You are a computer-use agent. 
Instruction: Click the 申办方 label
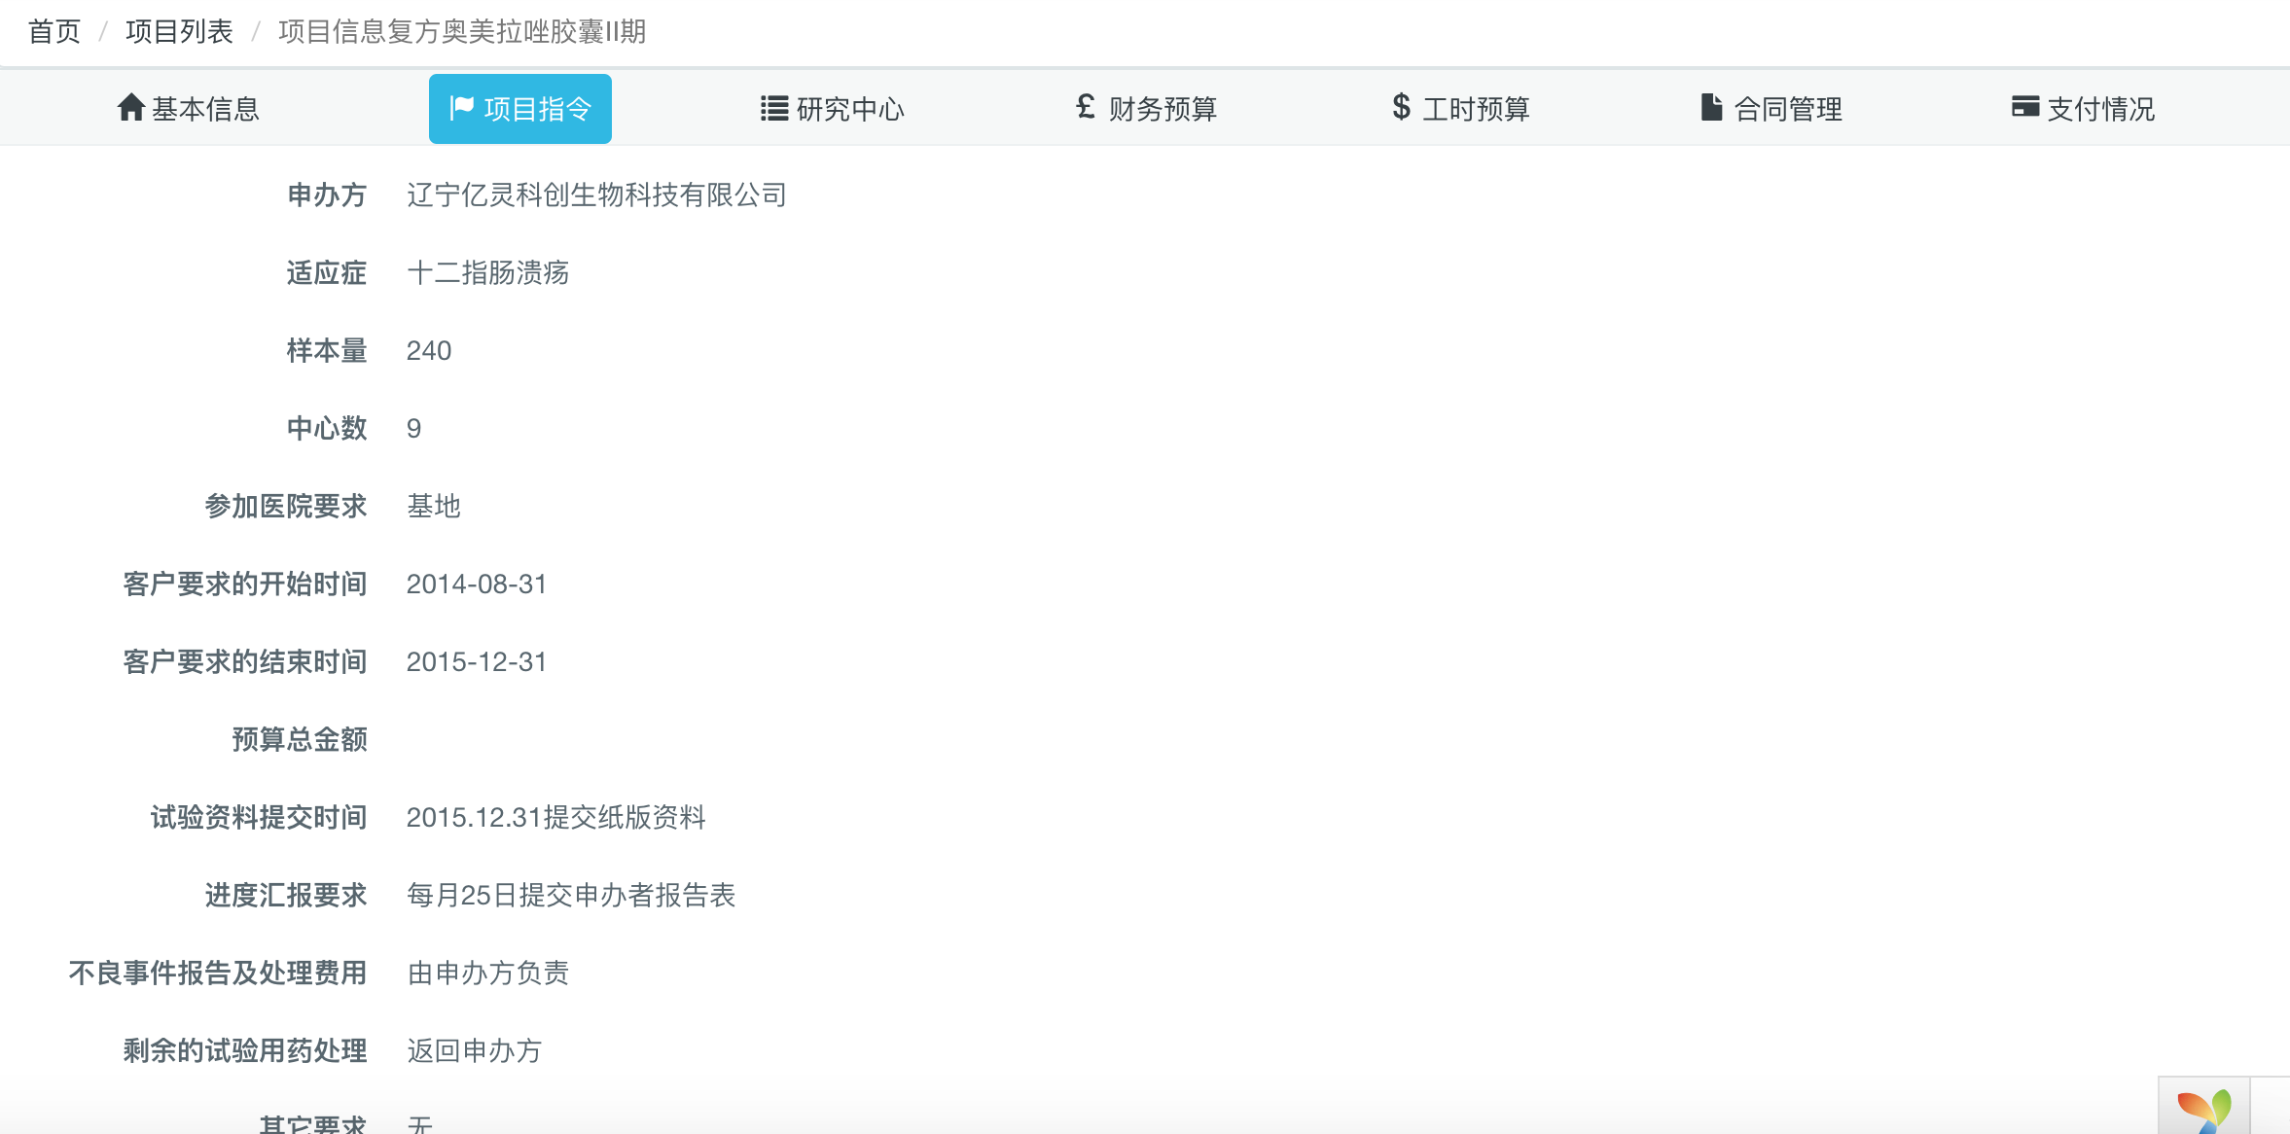click(327, 195)
